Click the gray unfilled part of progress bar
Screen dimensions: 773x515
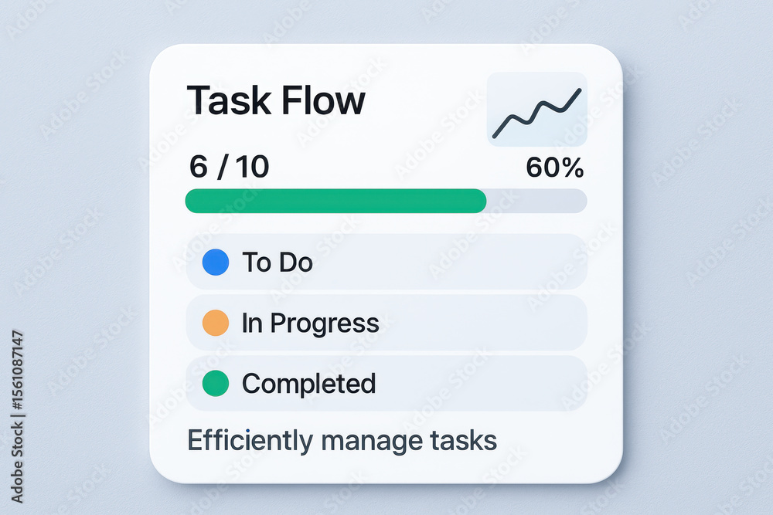(537, 201)
